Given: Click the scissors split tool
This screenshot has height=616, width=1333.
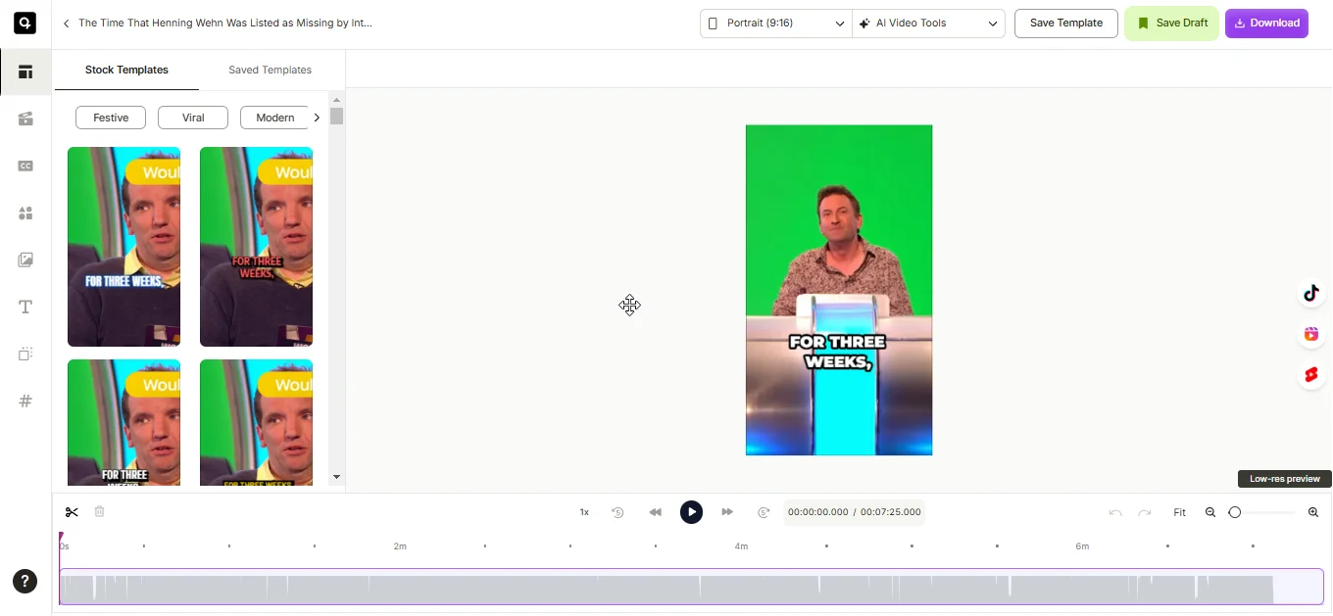Looking at the screenshot, I should coord(72,512).
